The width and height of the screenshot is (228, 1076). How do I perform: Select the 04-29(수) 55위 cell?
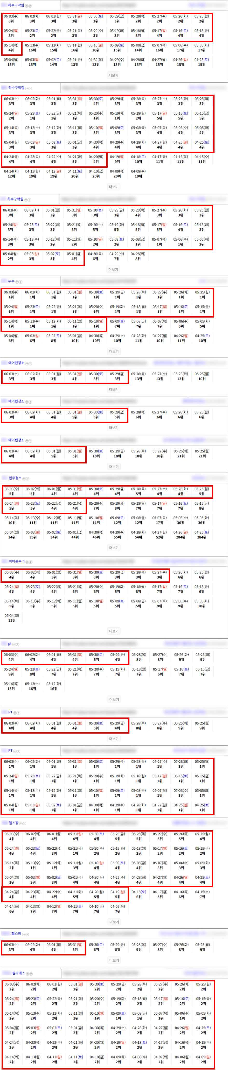[117, 535]
